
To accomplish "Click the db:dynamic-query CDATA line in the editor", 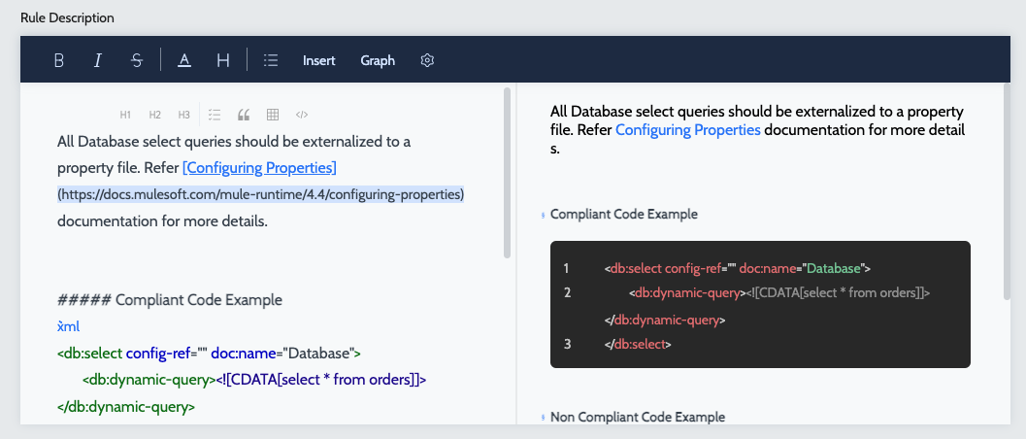I will point(254,380).
